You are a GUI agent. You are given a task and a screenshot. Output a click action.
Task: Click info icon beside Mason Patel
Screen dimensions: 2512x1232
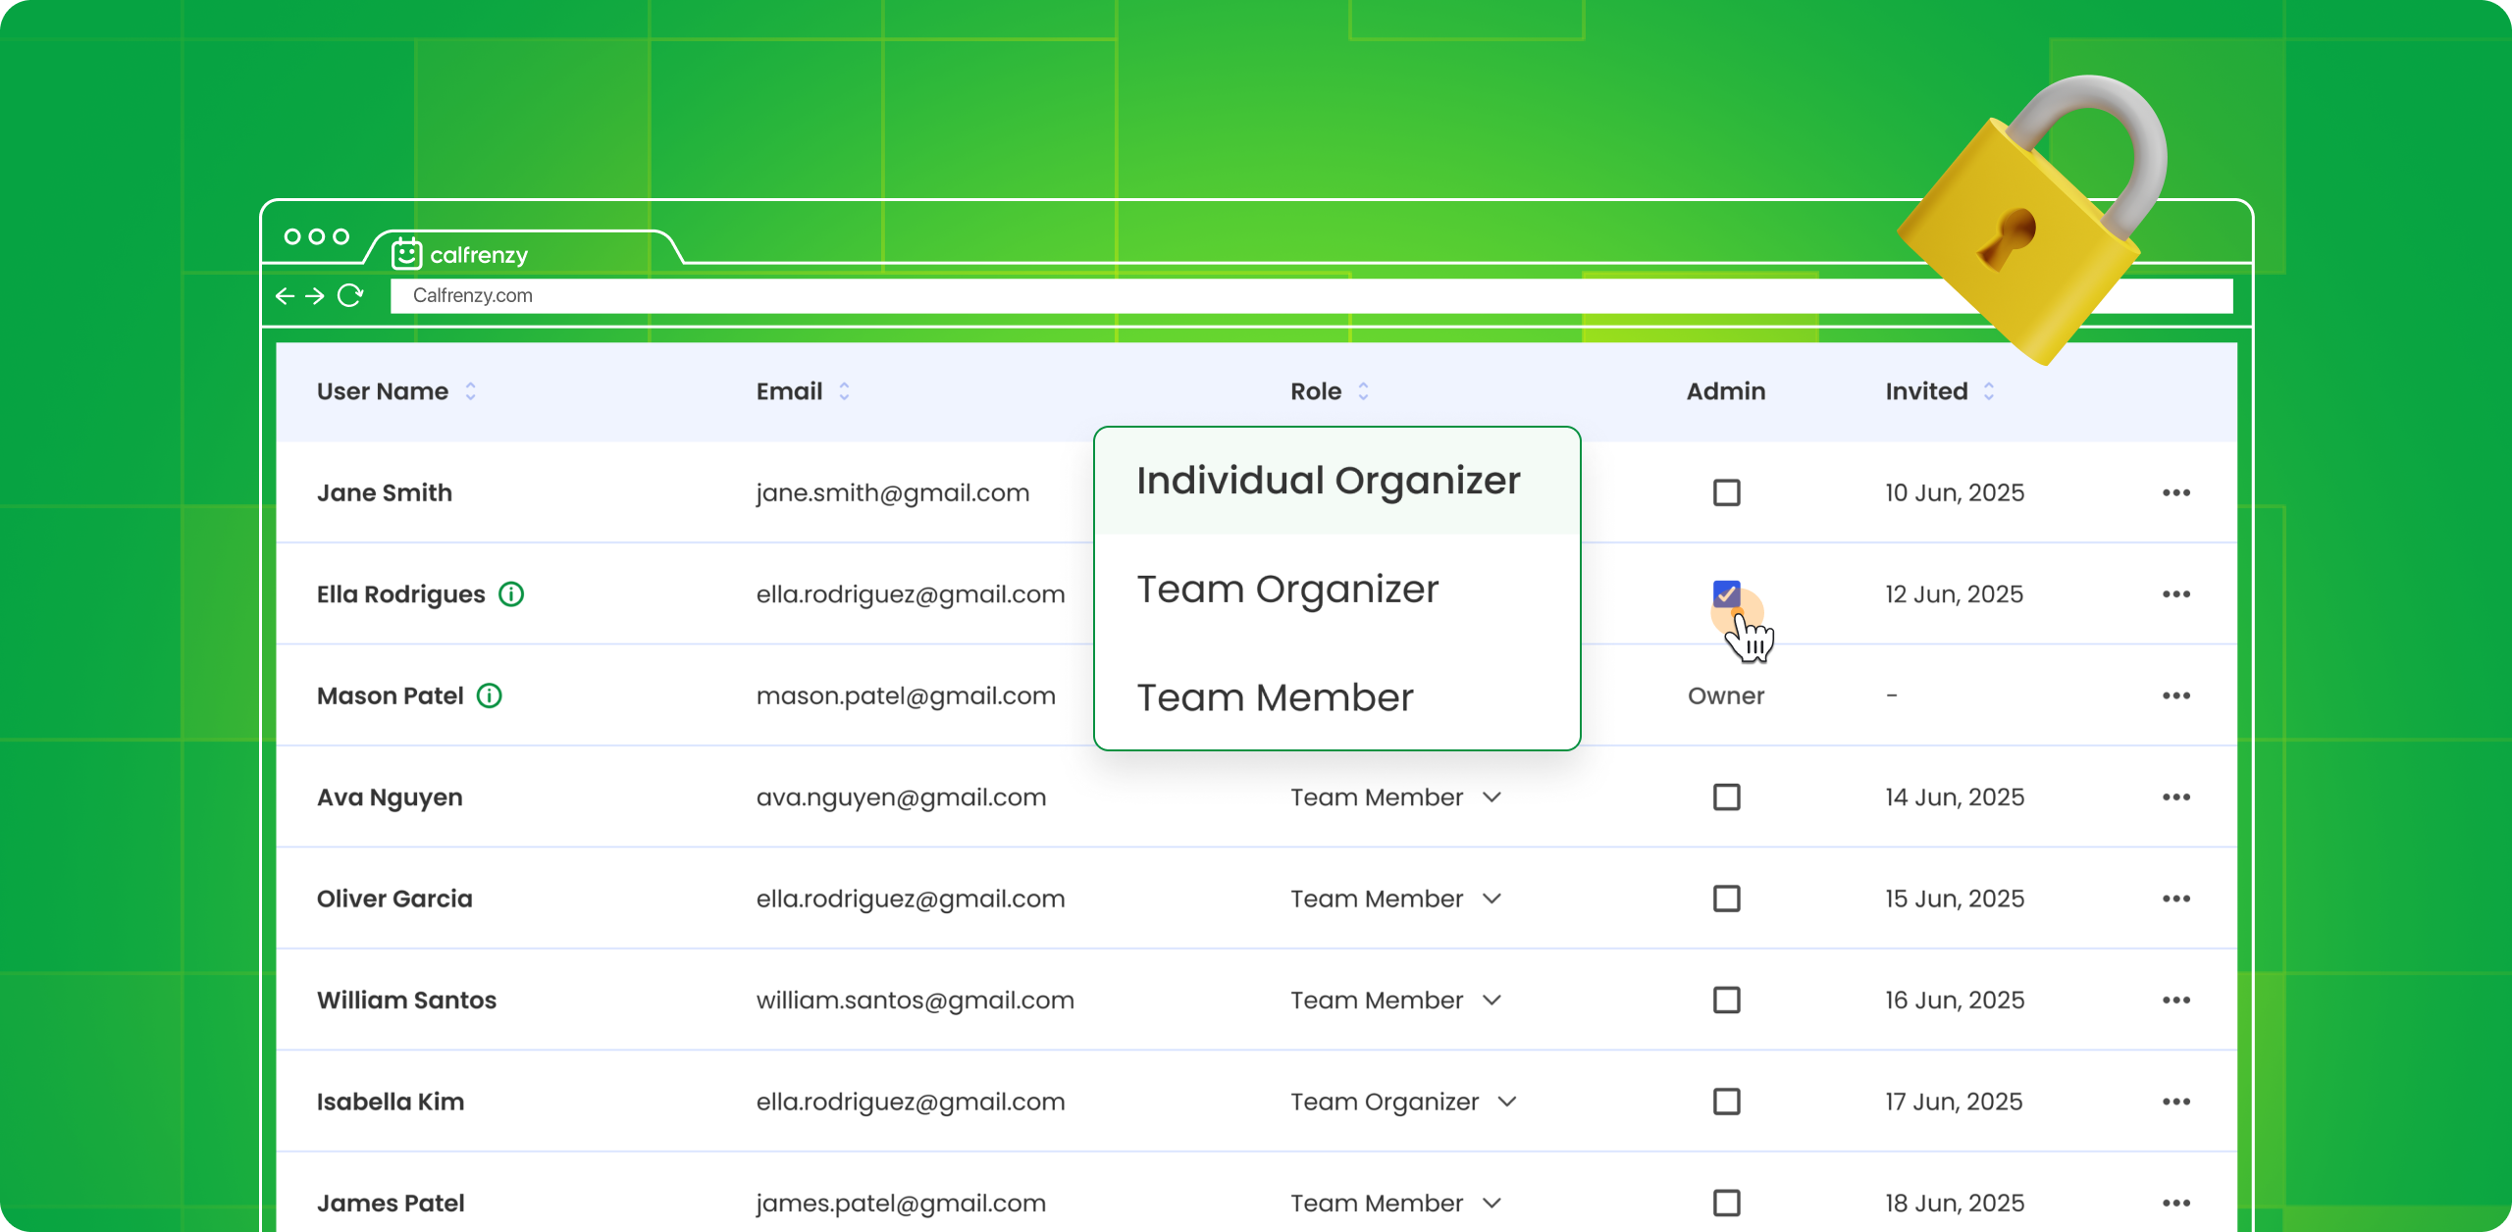pyautogui.click(x=490, y=696)
